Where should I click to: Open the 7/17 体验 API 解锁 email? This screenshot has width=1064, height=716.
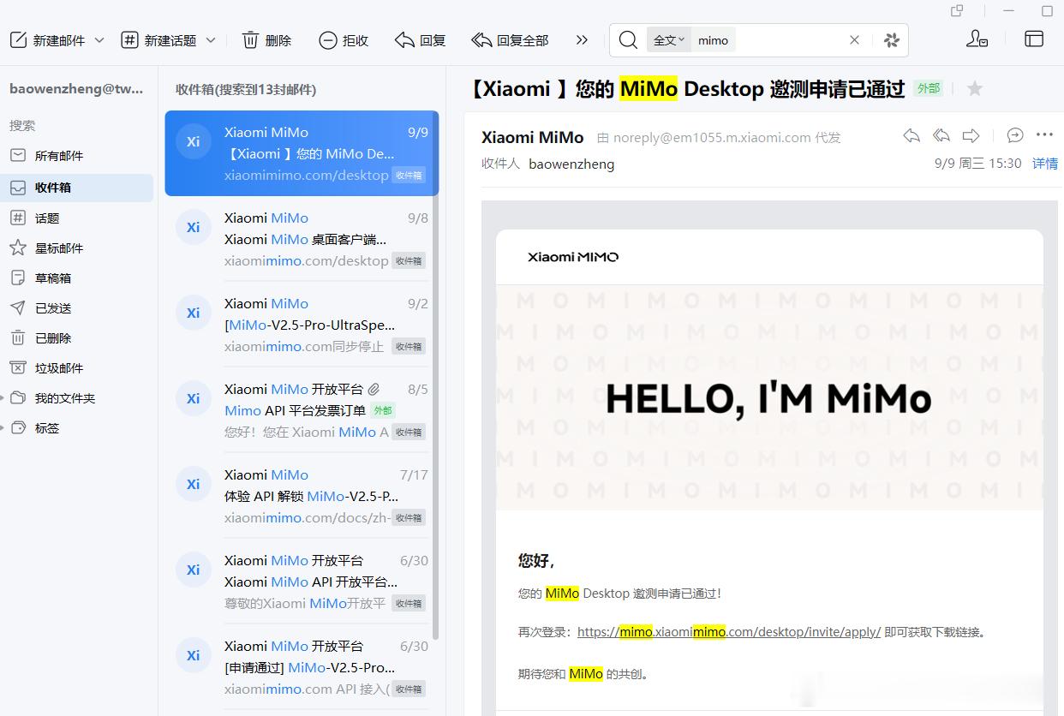[302, 496]
